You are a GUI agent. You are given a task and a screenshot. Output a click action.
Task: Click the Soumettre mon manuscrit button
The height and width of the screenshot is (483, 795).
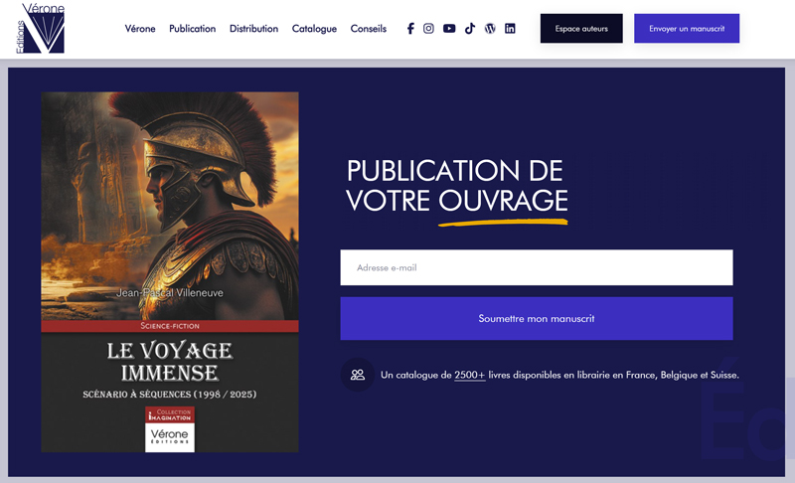(537, 318)
